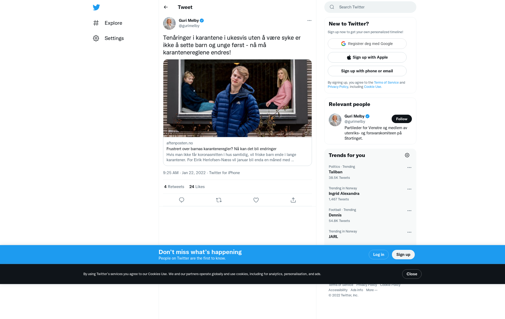Image resolution: width=505 pixels, height=319 pixels.
Task: Click Sign up with Apple
Action: point(367,57)
